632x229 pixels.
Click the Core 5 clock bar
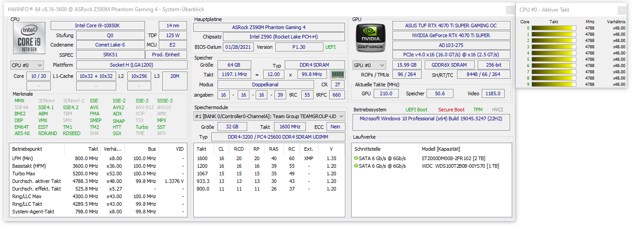click(x=554, y=59)
